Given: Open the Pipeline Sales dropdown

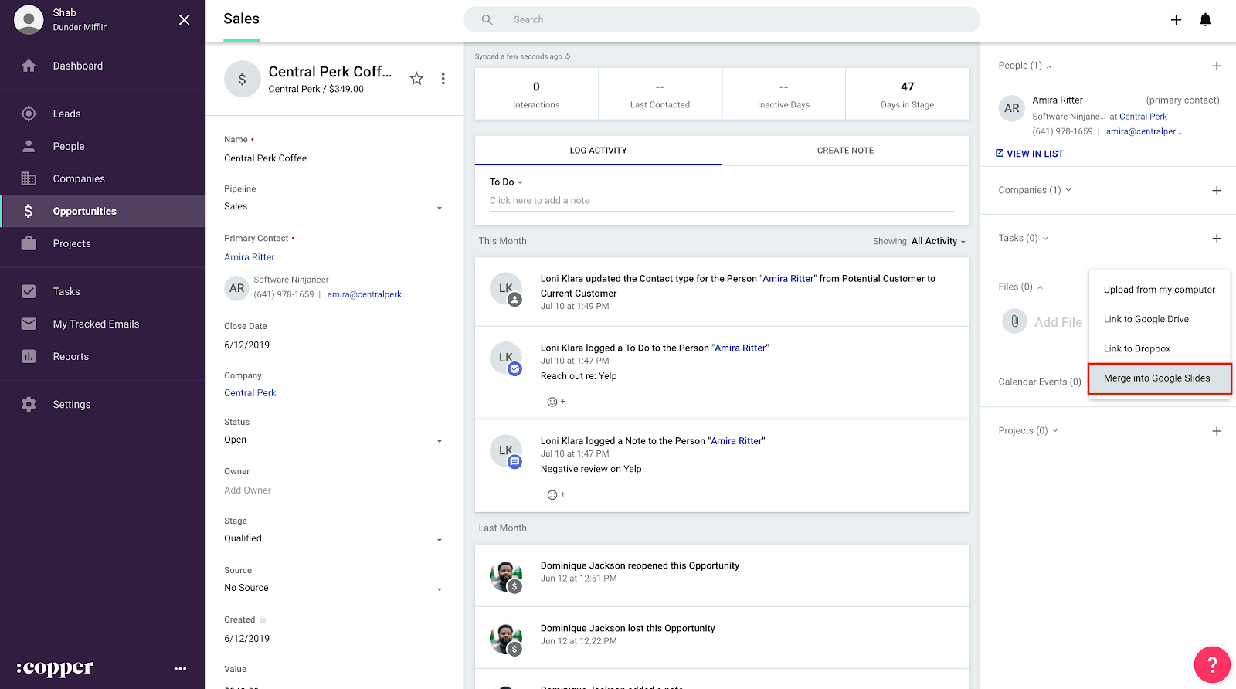Looking at the screenshot, I should click(x=334, y=207).
